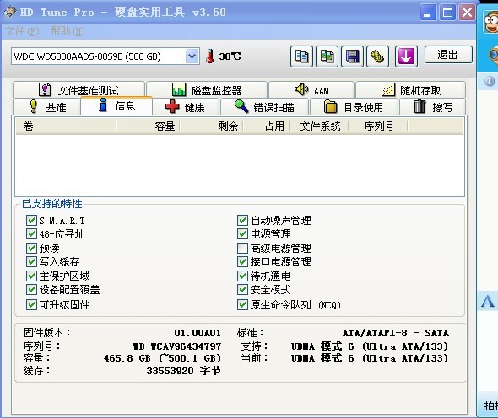Toggle the 写入缓存 checkbox

(x=31, y=261)
